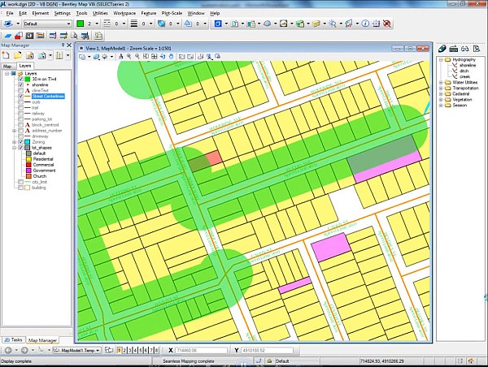Enable the city_limit layer checkbox
The width and height of the screenshot is (488, 367).
pos(20,182)
